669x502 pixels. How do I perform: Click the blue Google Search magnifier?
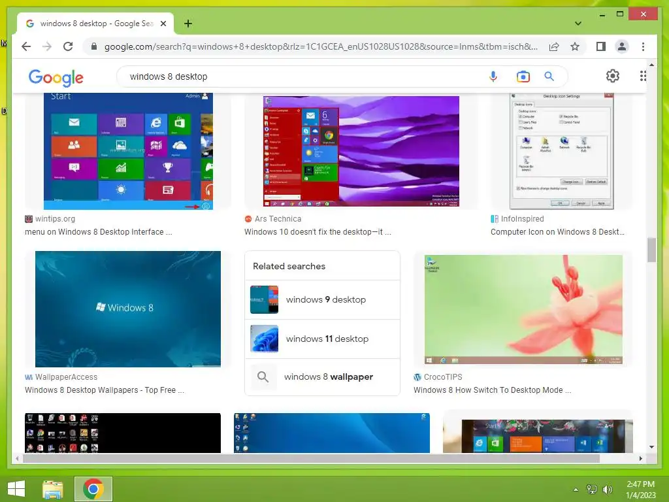tap(549, 76)
